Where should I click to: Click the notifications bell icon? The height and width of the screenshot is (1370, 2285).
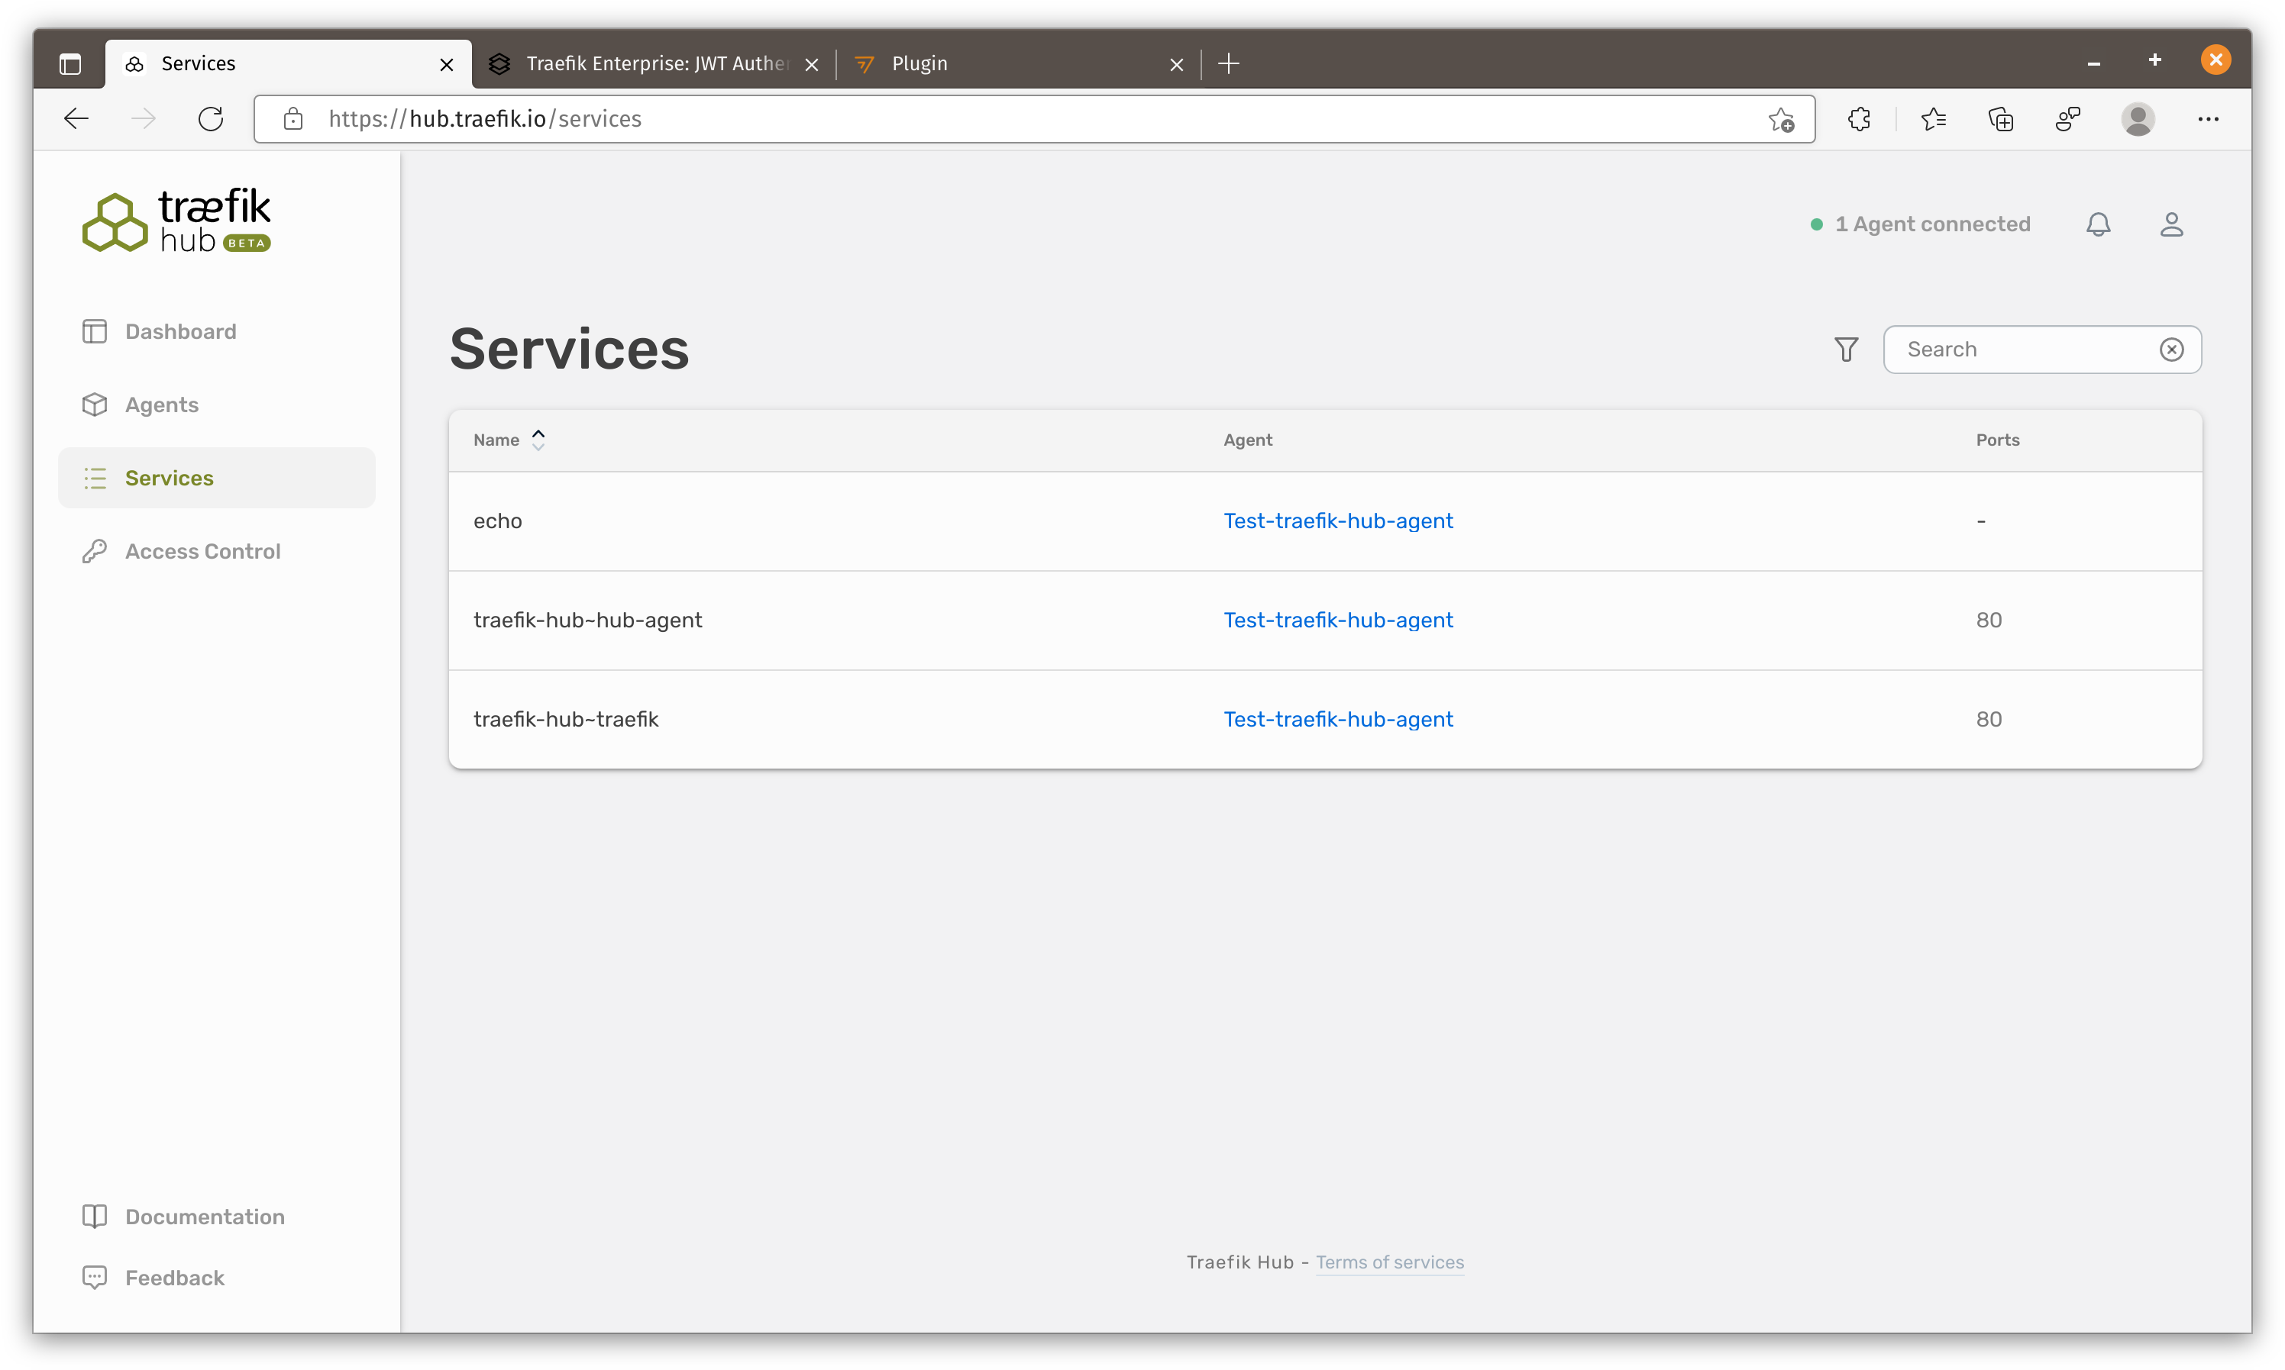(2097, 224)
